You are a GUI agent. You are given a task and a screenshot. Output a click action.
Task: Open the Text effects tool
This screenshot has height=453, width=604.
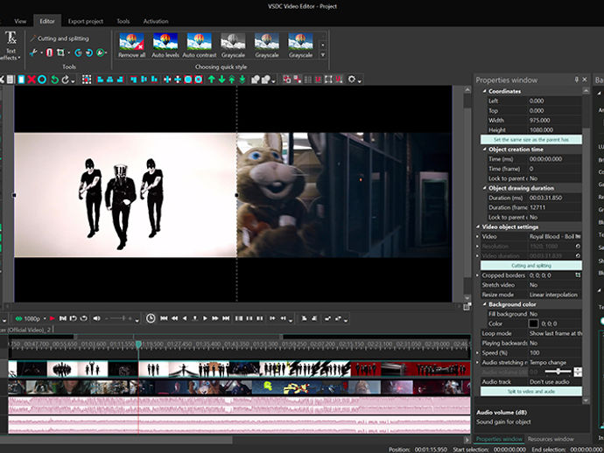(x=11, y=45)
